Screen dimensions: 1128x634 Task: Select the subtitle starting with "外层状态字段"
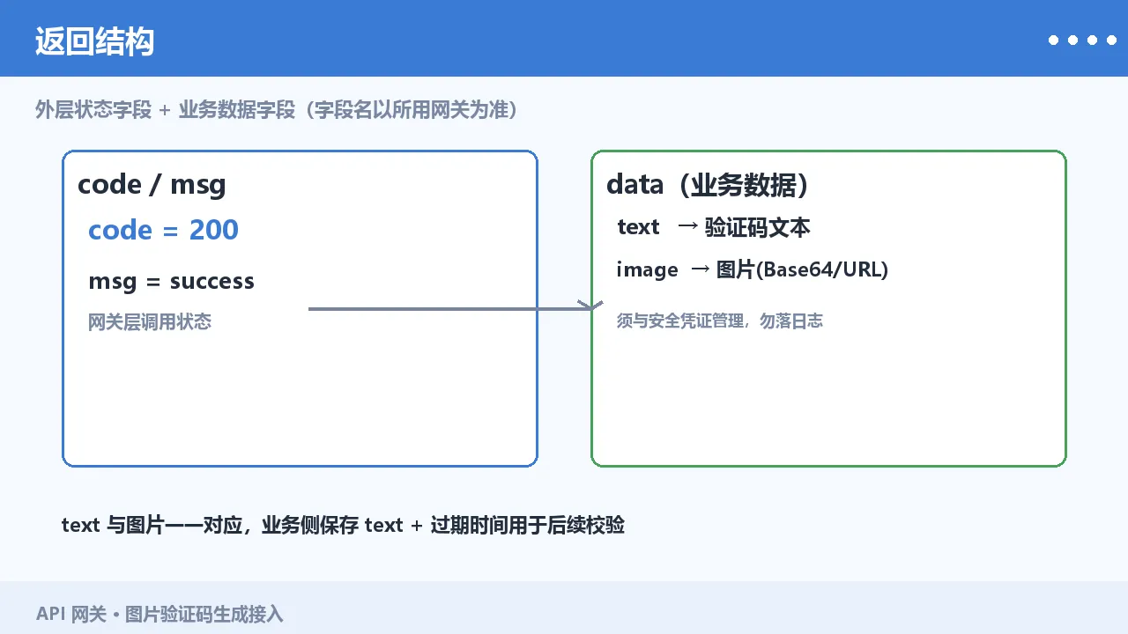pos(277,110)
